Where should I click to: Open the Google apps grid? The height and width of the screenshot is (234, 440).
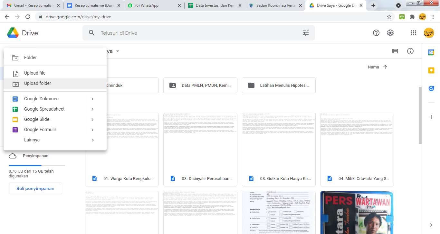(414, 33)
